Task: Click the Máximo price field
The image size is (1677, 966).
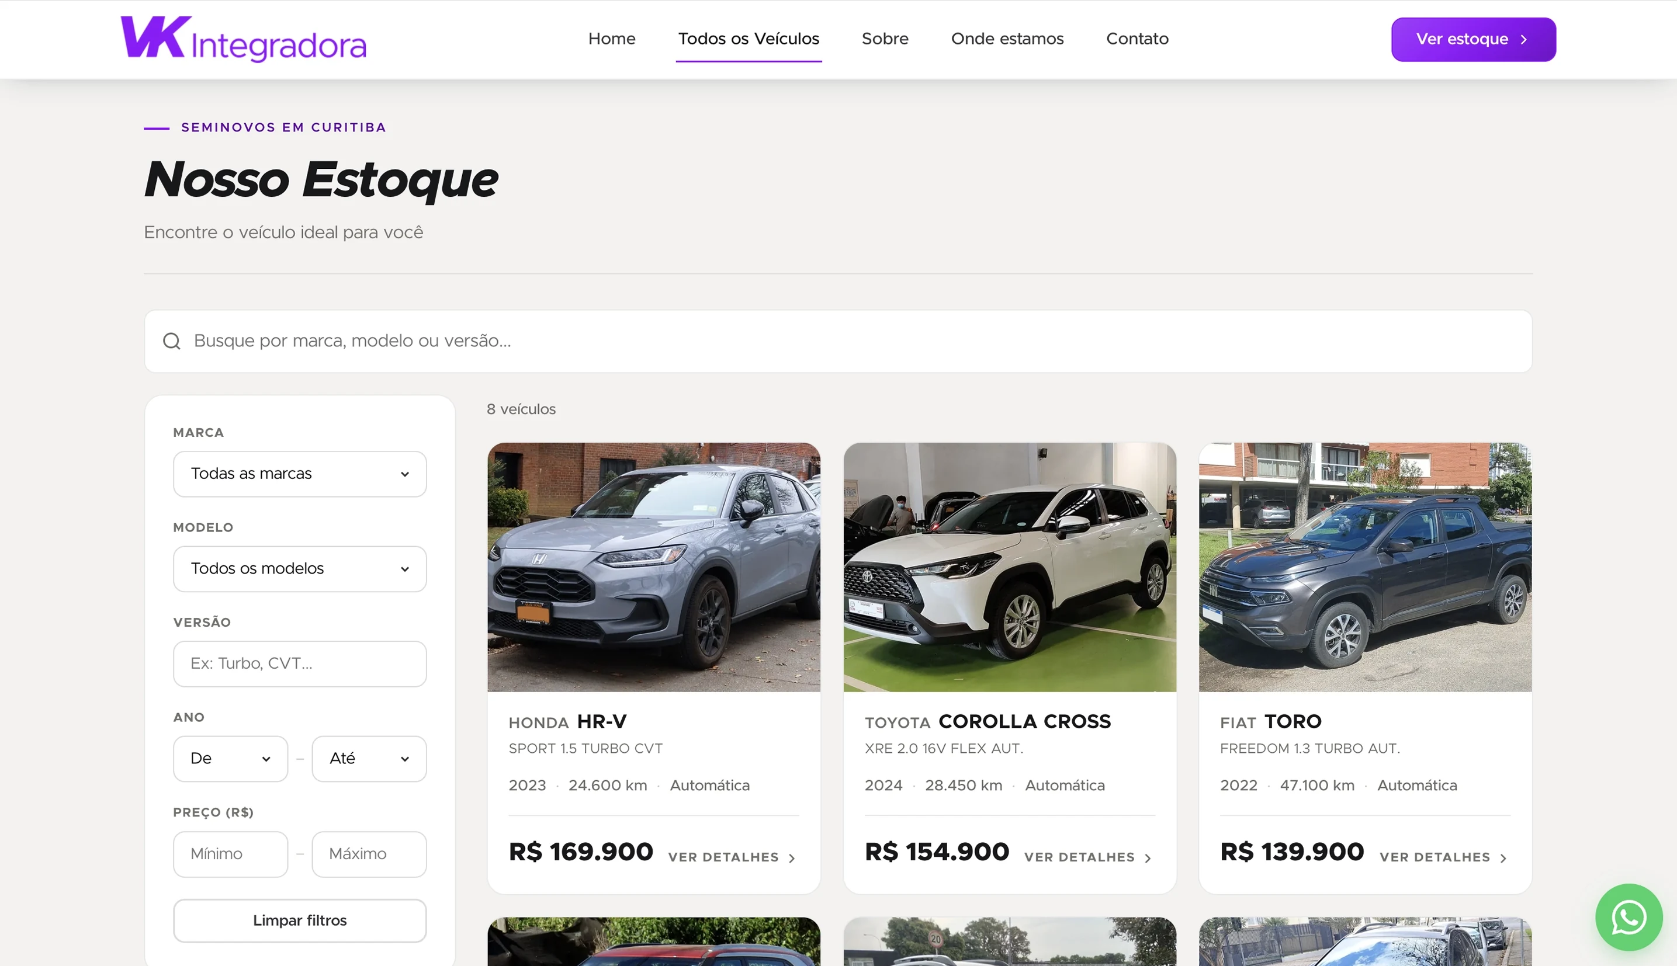Action: pos(369,854)
